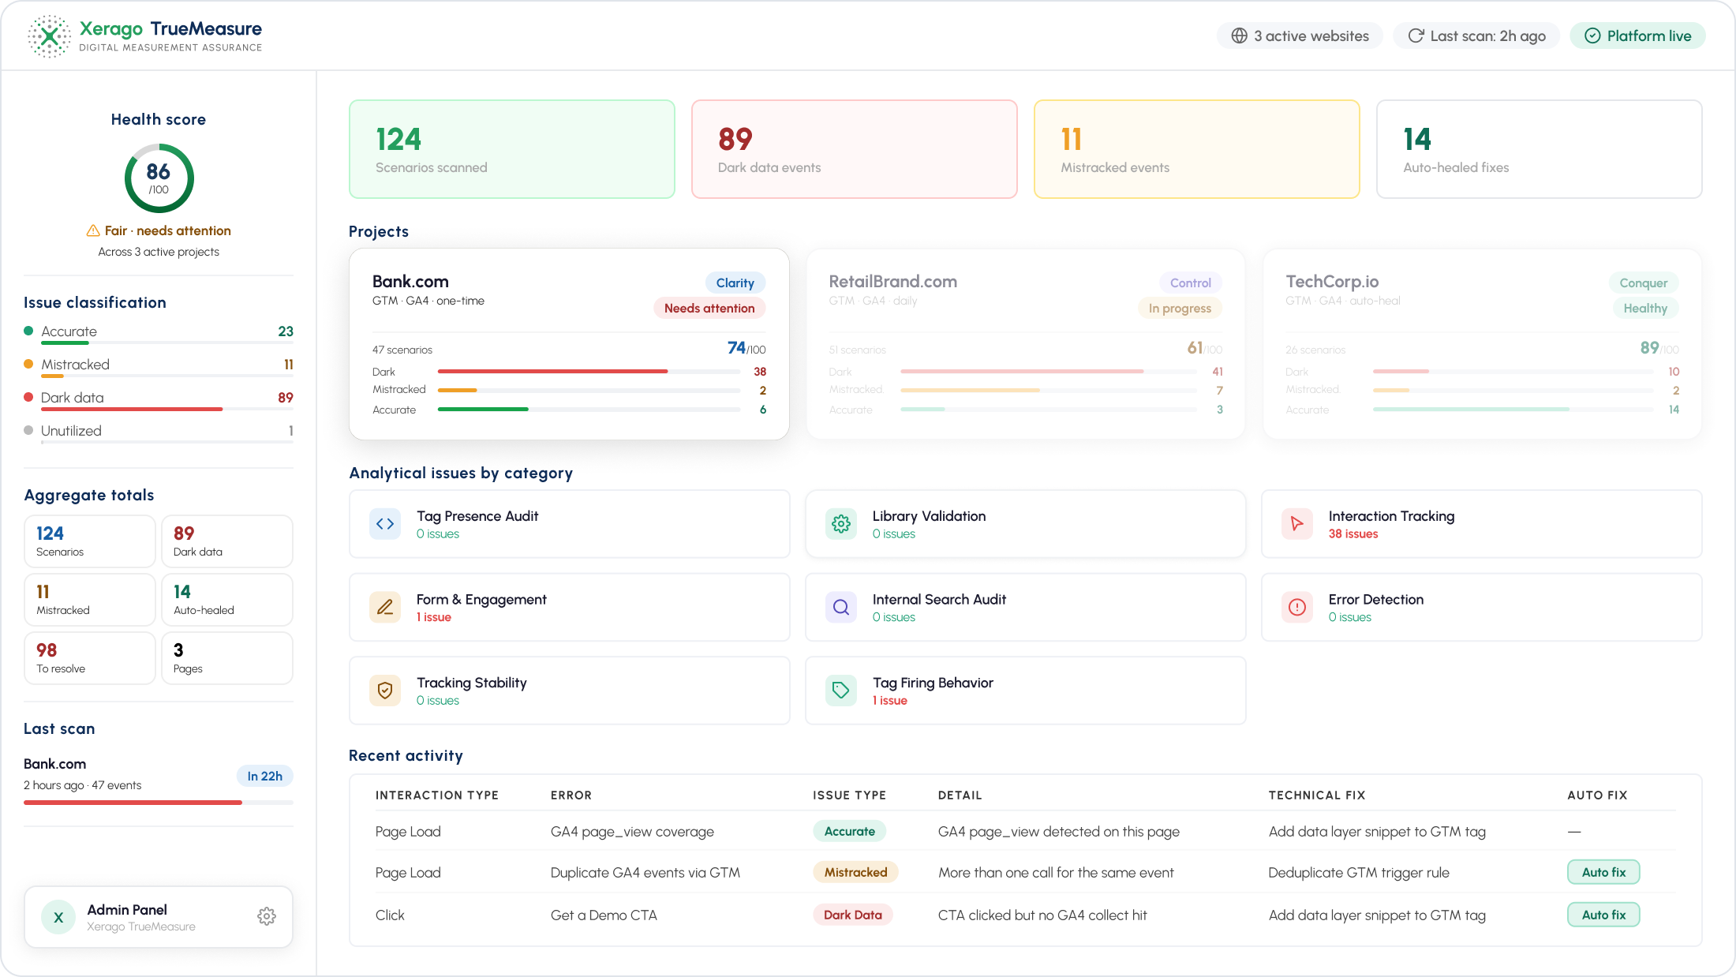Open settings gear in Admin Panel
The image size is (1736, 977).
click(267, 916)
